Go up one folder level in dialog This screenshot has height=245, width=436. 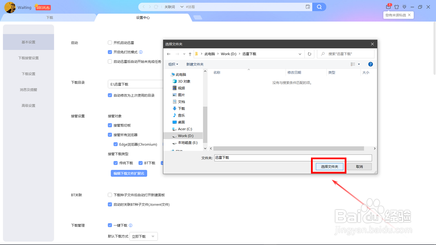[x=190, y=54]
